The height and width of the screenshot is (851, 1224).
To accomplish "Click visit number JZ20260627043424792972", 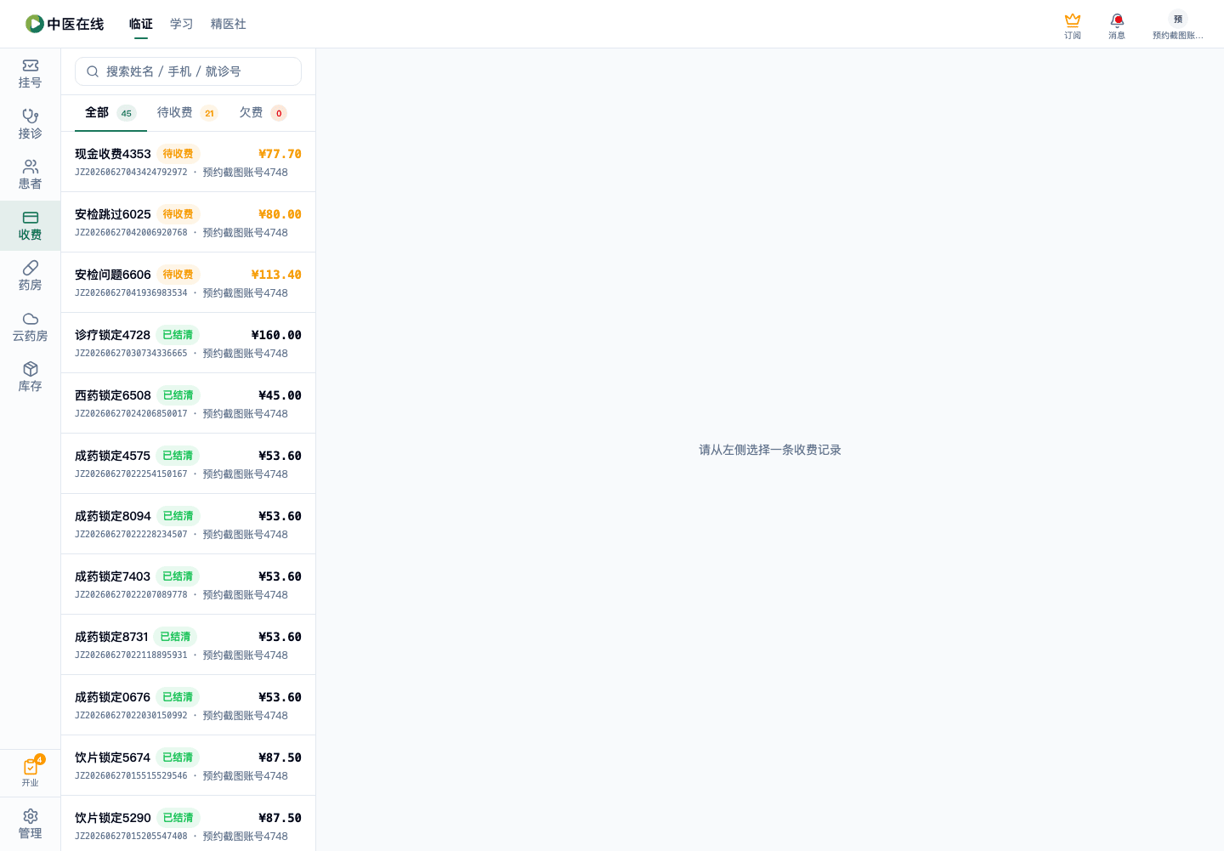I will tap(131, 173).
